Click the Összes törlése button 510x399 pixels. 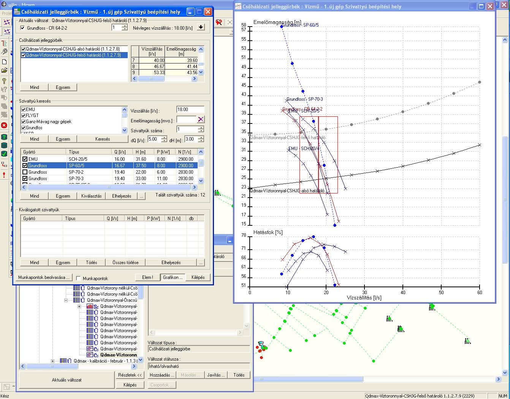click(125, 263)
